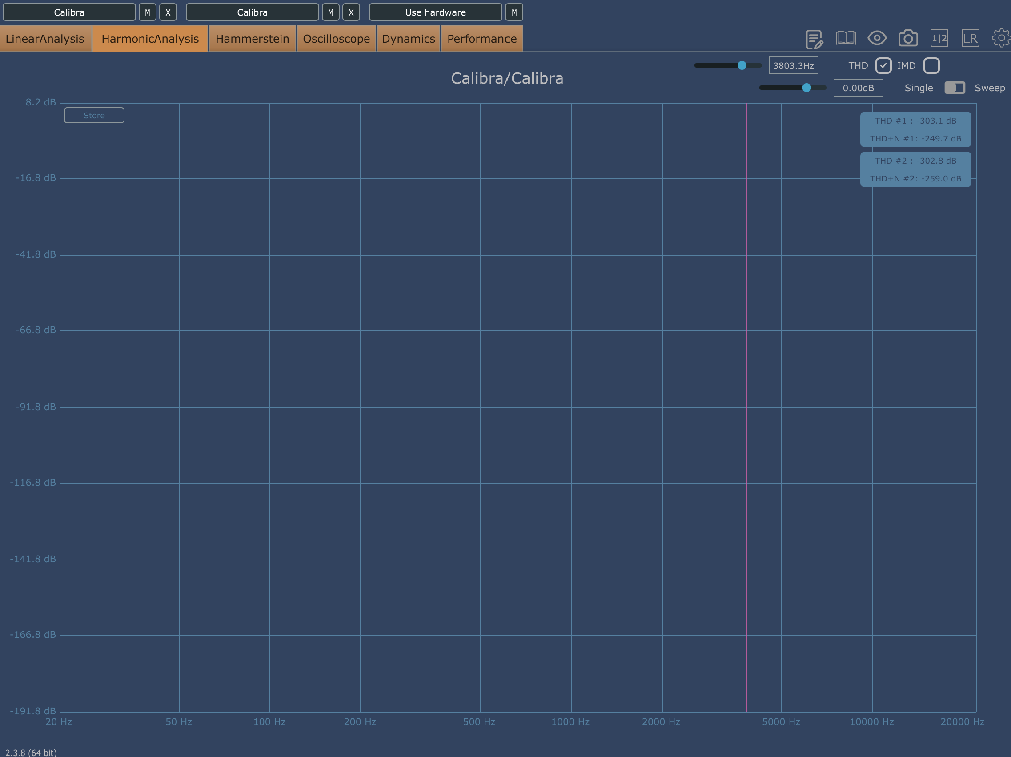The height and width of the screenshot is (757, 1011).
Task: Go to the Oscilloscope tab
Action: pyautogui.click(x=337, y=39)
